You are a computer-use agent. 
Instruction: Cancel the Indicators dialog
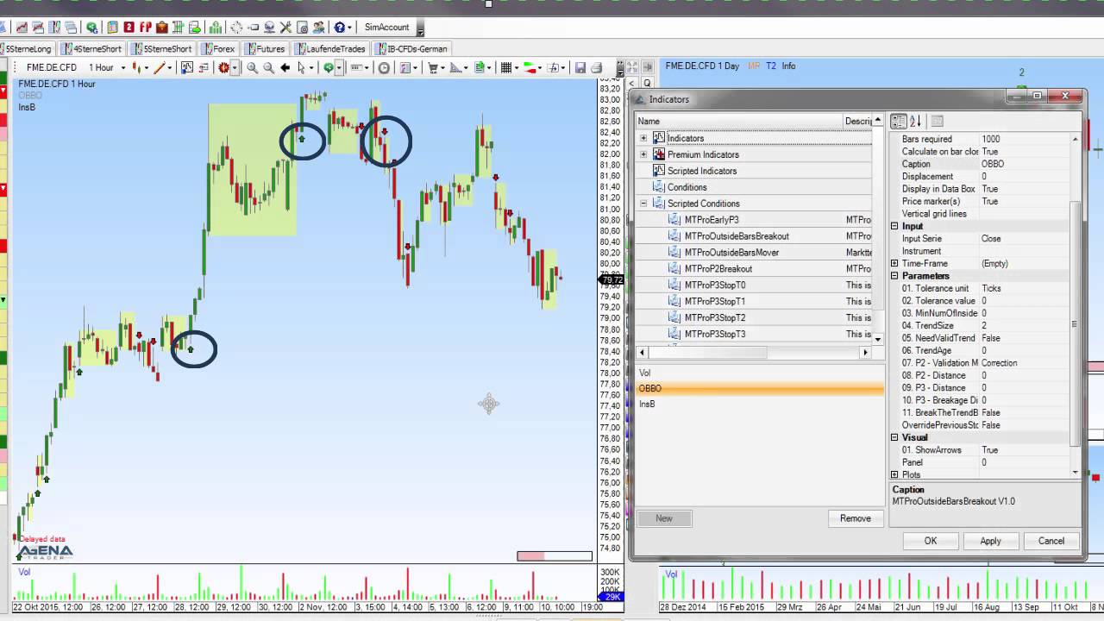[1051, 541]
